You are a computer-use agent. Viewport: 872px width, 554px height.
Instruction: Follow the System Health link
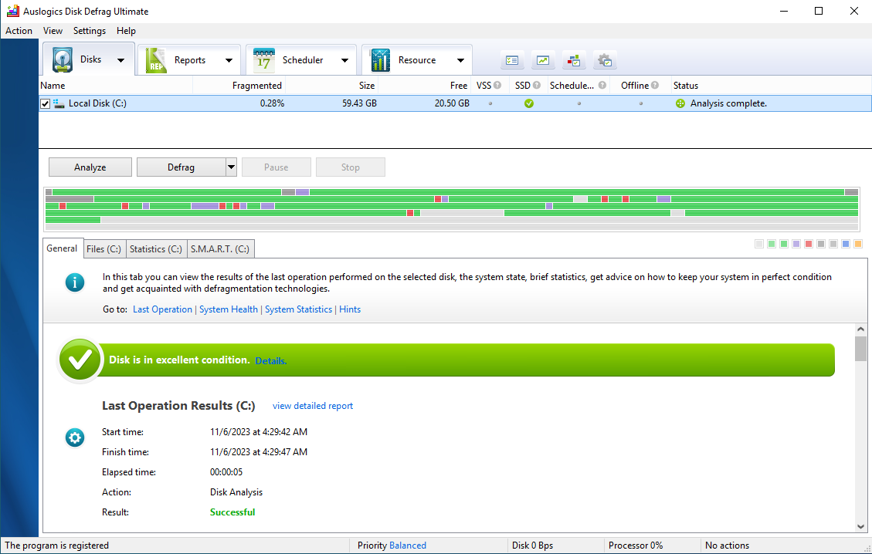click(229, 309)
